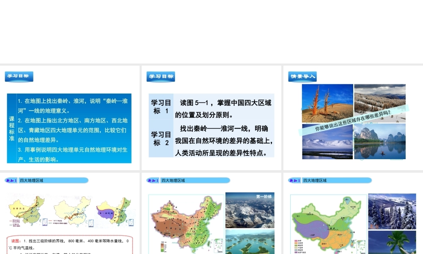The height and width of the screenshot is (254, 423).
Task: Click the 读图 instruction text box
Action: click(x=70, y=245)
